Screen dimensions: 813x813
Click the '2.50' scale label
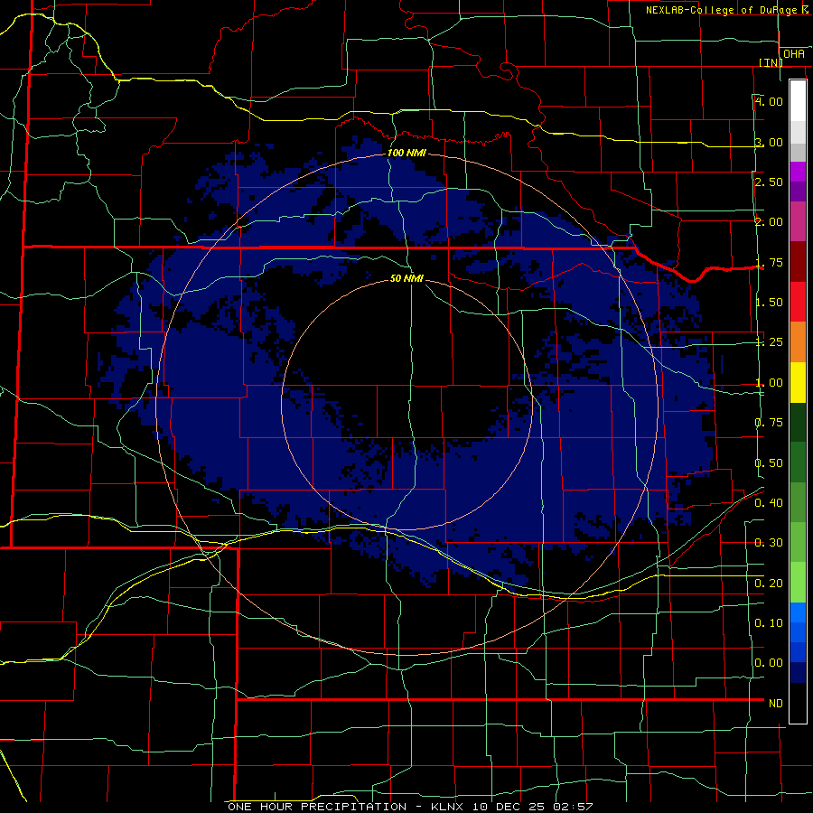[x=769, y=182]
